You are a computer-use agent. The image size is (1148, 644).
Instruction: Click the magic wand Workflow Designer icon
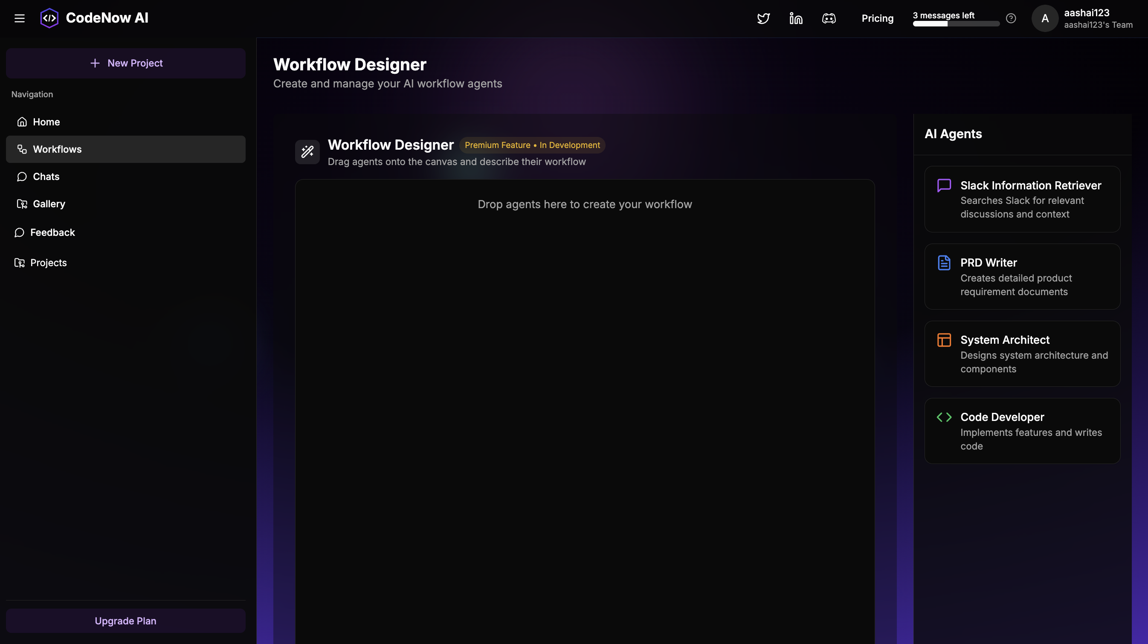coord(307,152)
